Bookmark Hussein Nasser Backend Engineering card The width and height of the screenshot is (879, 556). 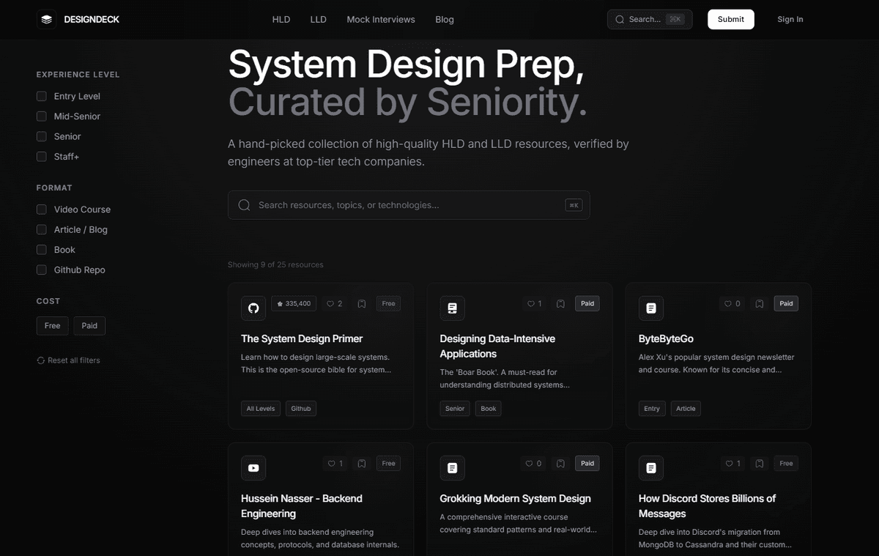coord(362,463)
